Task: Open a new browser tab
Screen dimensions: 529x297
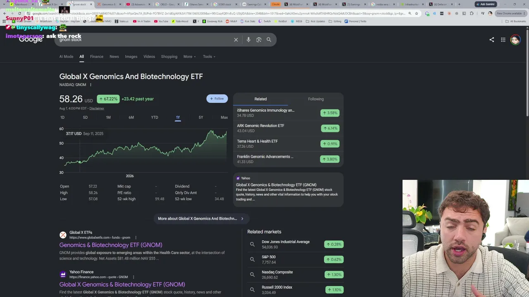Action: [x=459, y=4]
